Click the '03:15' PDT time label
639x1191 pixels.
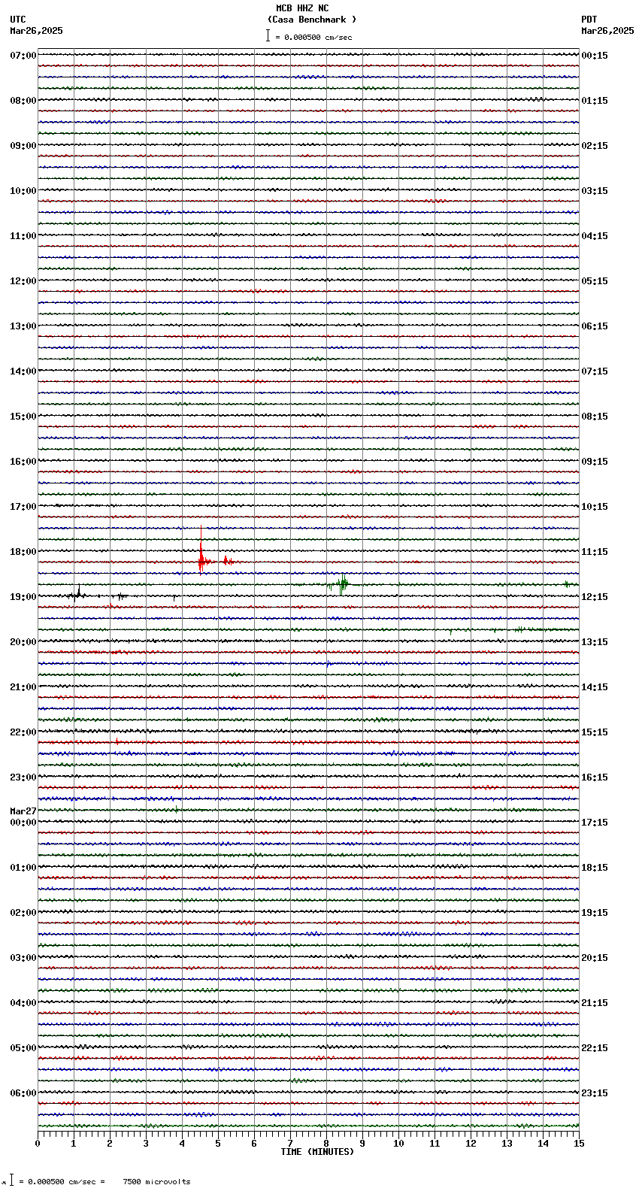(595, 191)
